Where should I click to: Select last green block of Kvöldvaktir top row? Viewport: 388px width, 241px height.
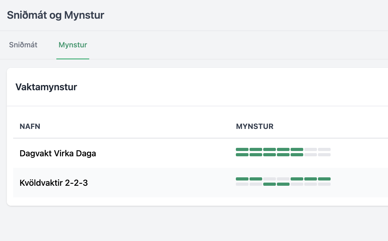point(324,179)
